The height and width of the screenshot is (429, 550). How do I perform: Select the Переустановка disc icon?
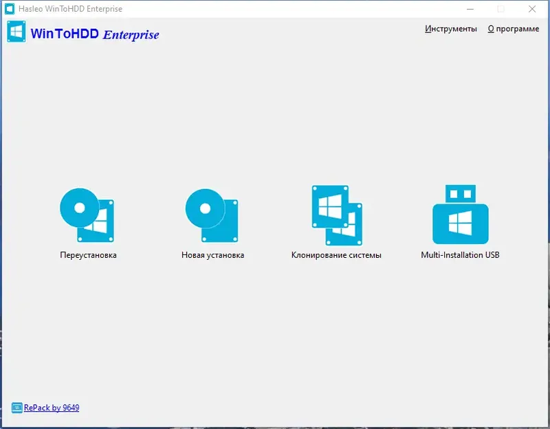click(88, 213)
